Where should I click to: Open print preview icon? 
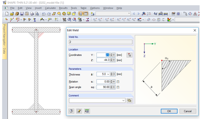pyautogui.click(x=37, y=14)
